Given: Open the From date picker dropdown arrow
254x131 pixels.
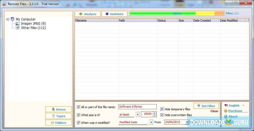Looking at the screenshot, I should click(x=187, y=122).
